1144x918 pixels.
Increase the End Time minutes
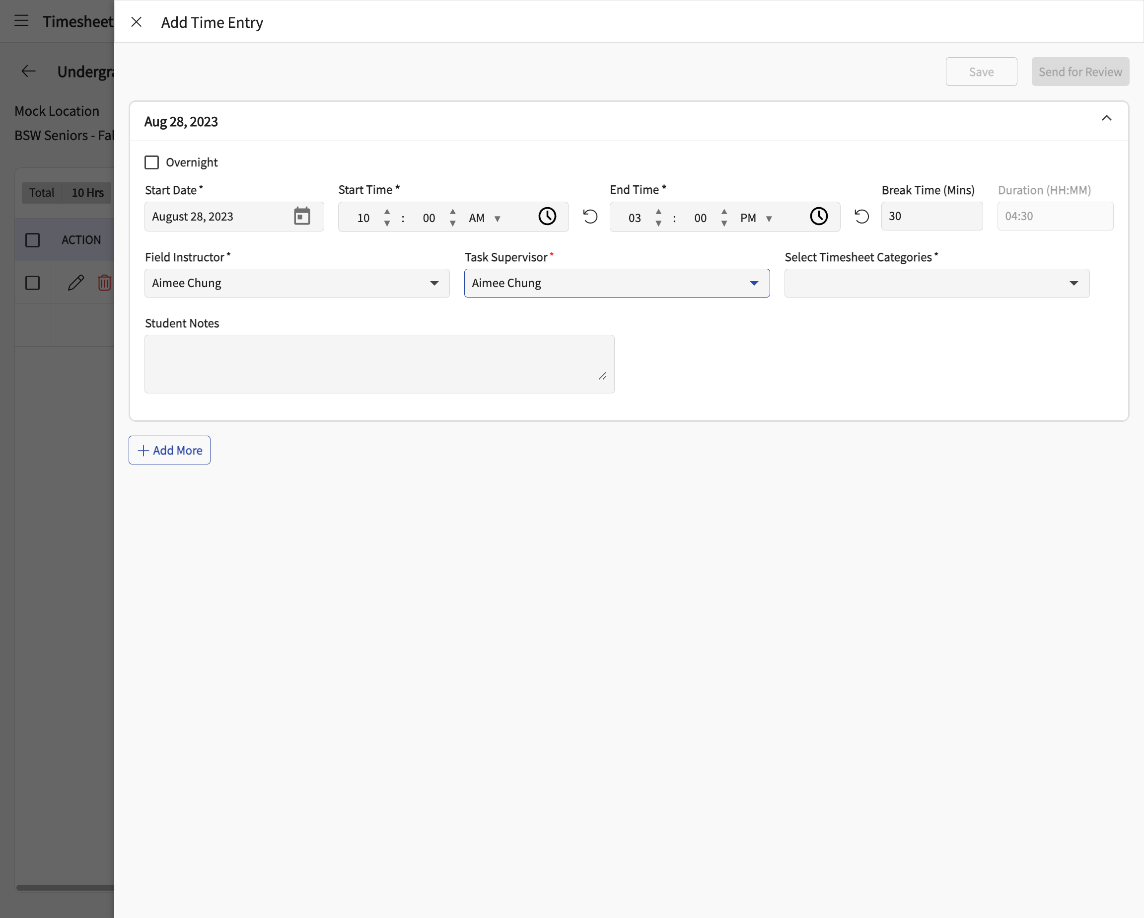724,211
